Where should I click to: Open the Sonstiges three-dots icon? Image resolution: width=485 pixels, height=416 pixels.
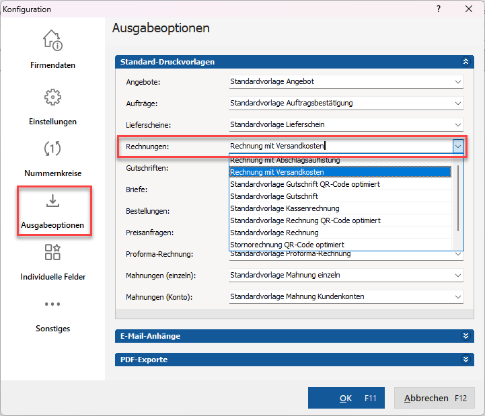click(52, 304)
